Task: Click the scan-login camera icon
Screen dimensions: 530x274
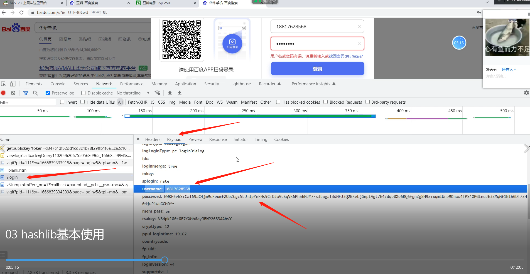Action: click(x=232, y=43)
